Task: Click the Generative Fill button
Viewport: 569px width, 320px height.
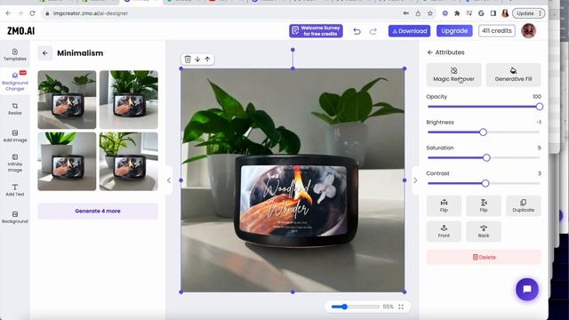Action: click(x=513, y=75)
